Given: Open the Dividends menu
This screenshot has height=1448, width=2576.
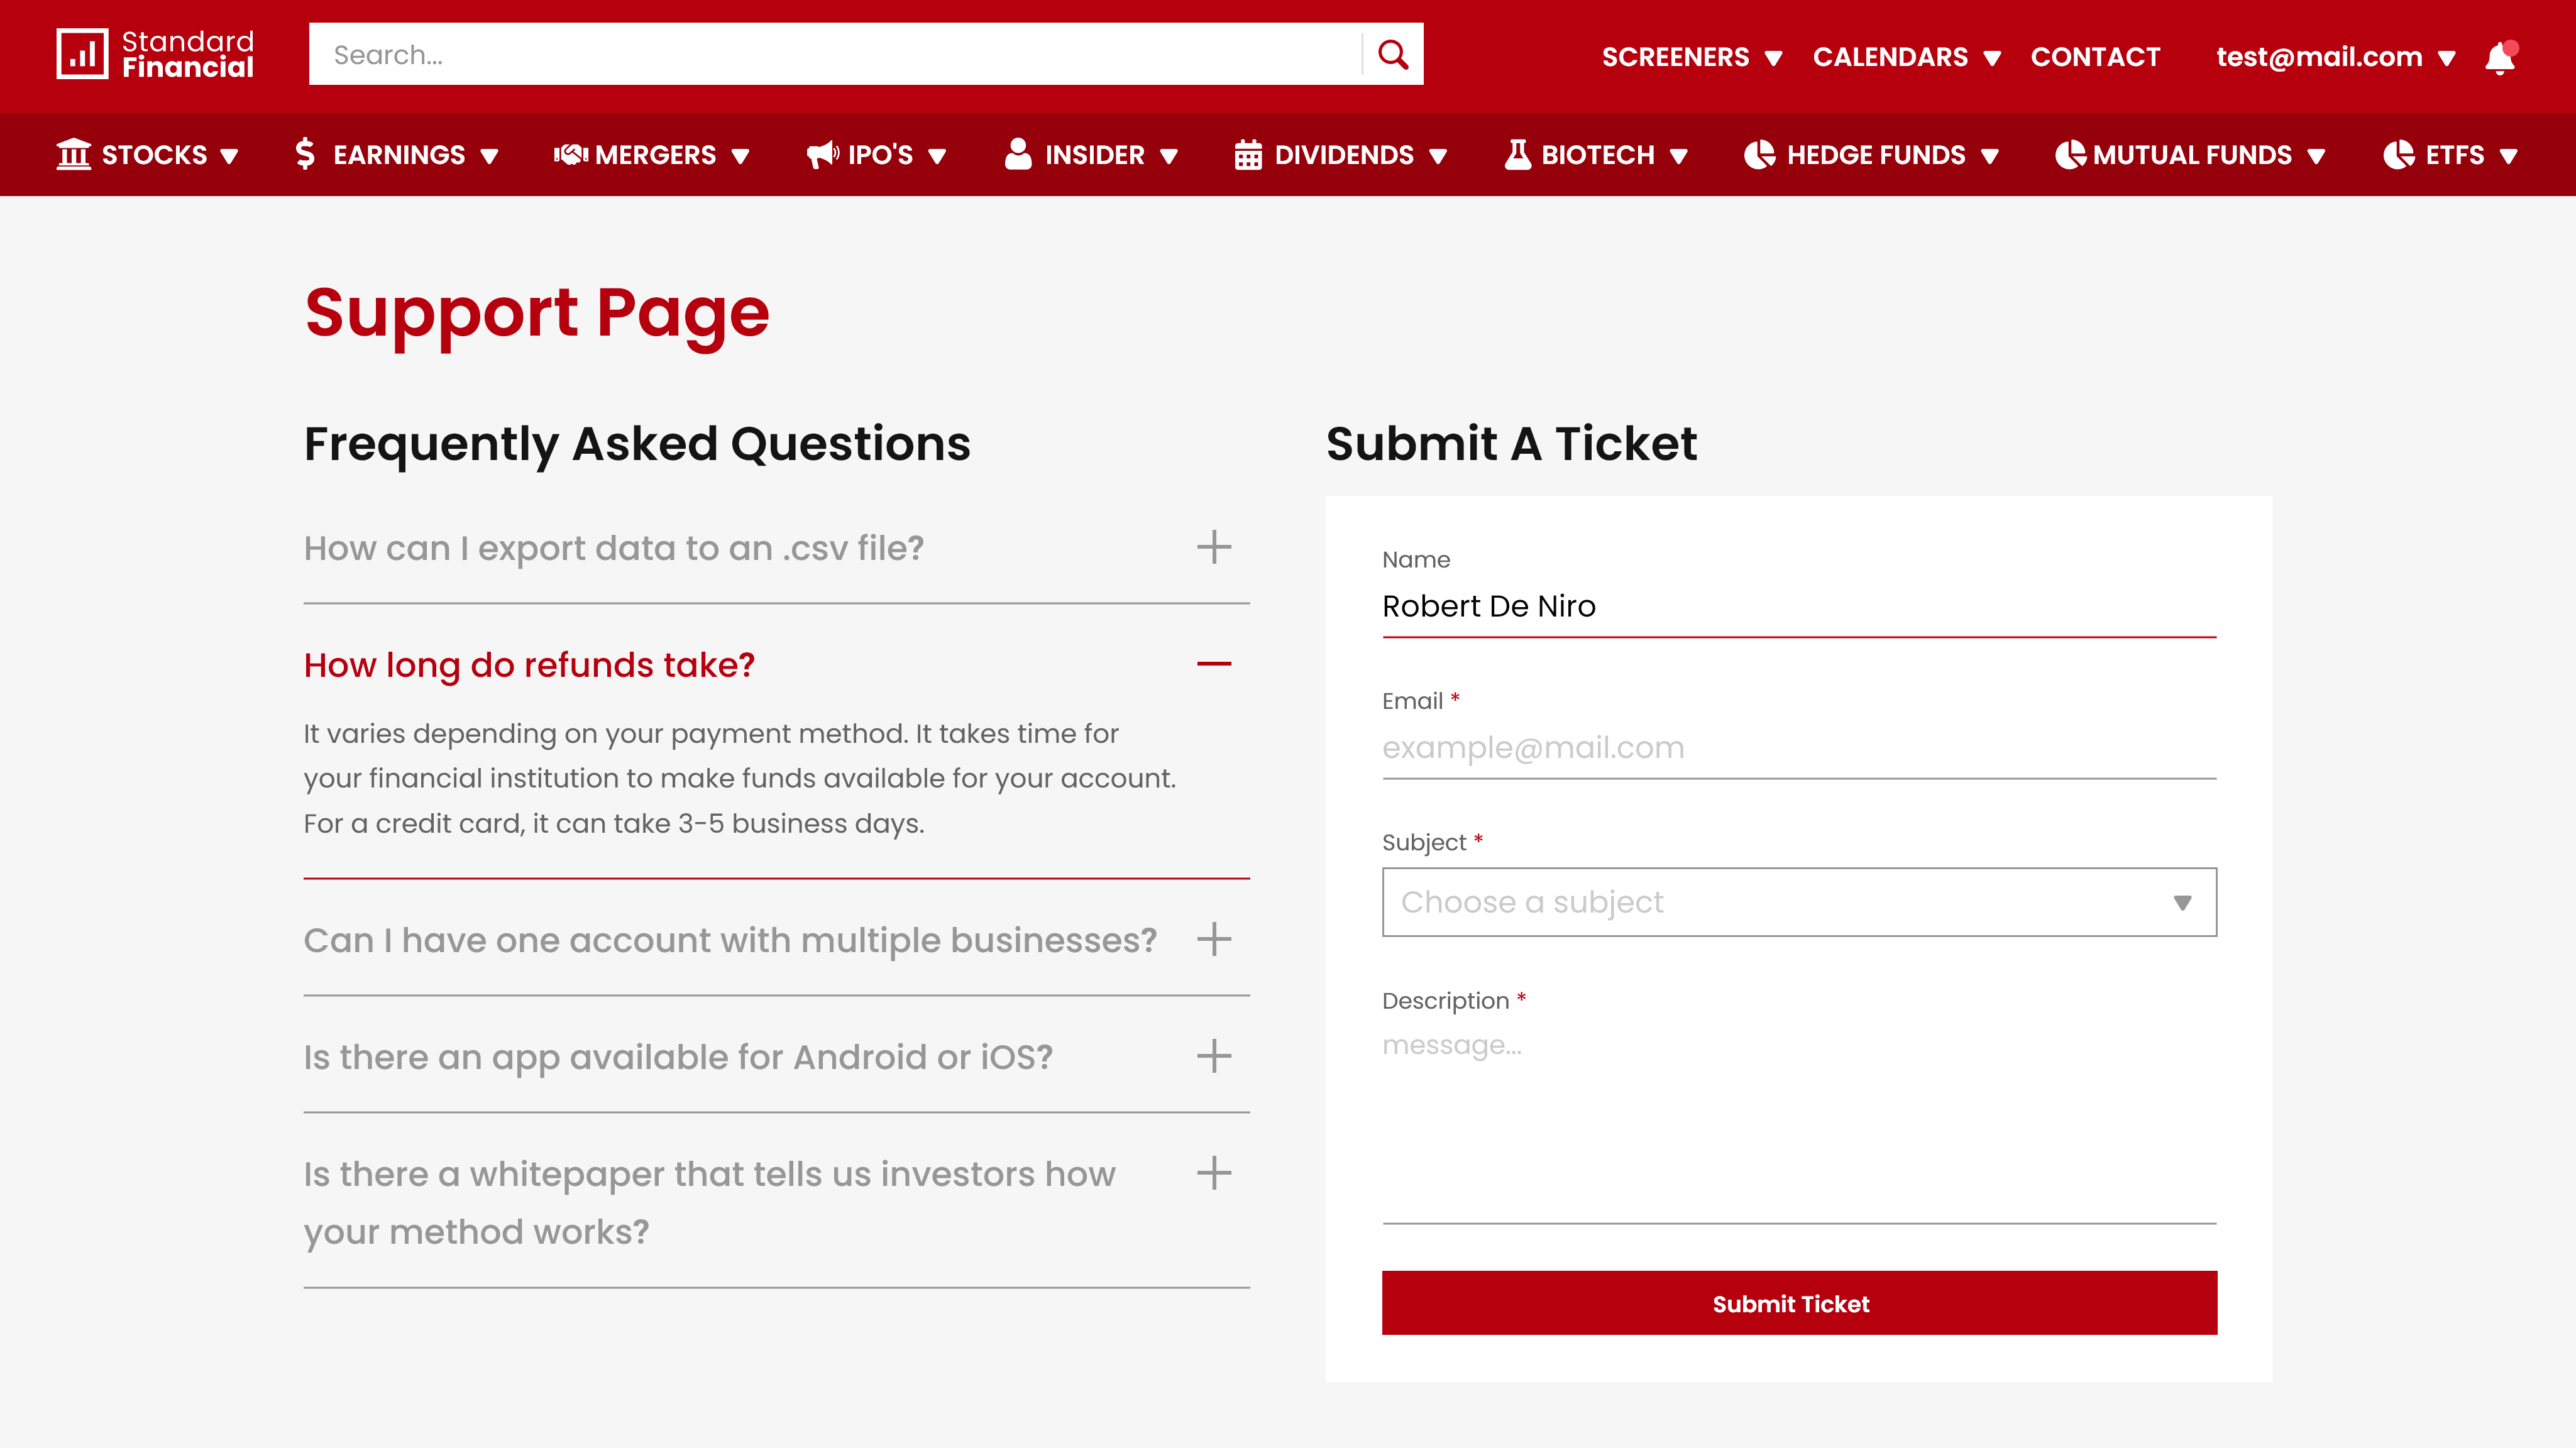Looking at the screenshot, I should click(x=1341, y=155).
